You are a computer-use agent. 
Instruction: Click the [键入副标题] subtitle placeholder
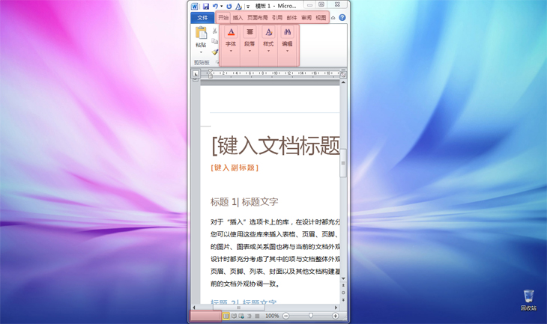click(x=235, y=168)
